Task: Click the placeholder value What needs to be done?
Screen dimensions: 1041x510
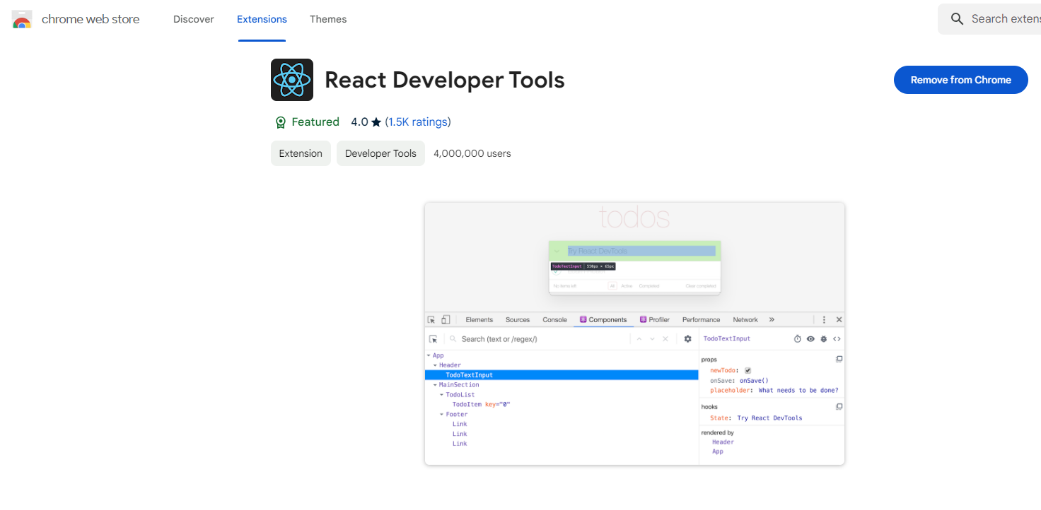Action: coord(798,390)
